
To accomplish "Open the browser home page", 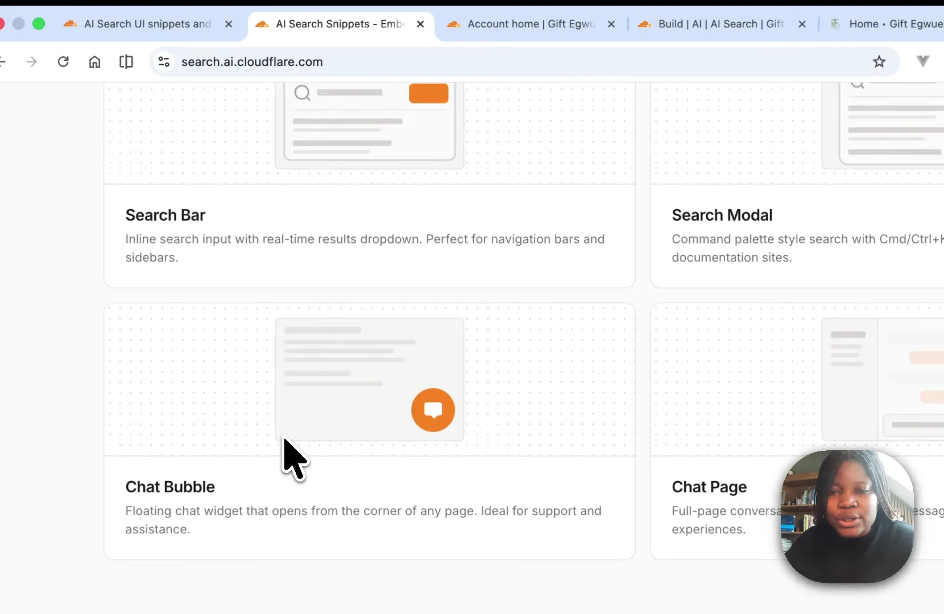I will tap(94, 61).
